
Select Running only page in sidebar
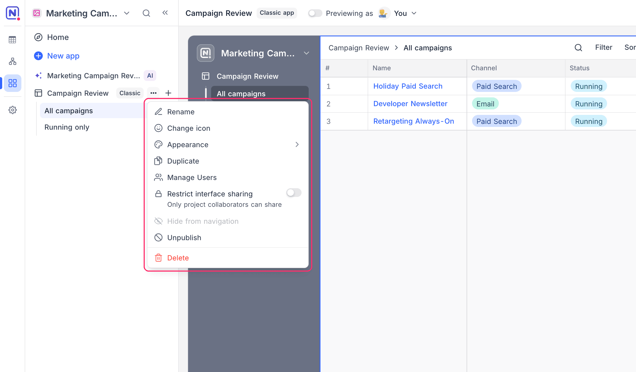67,127
